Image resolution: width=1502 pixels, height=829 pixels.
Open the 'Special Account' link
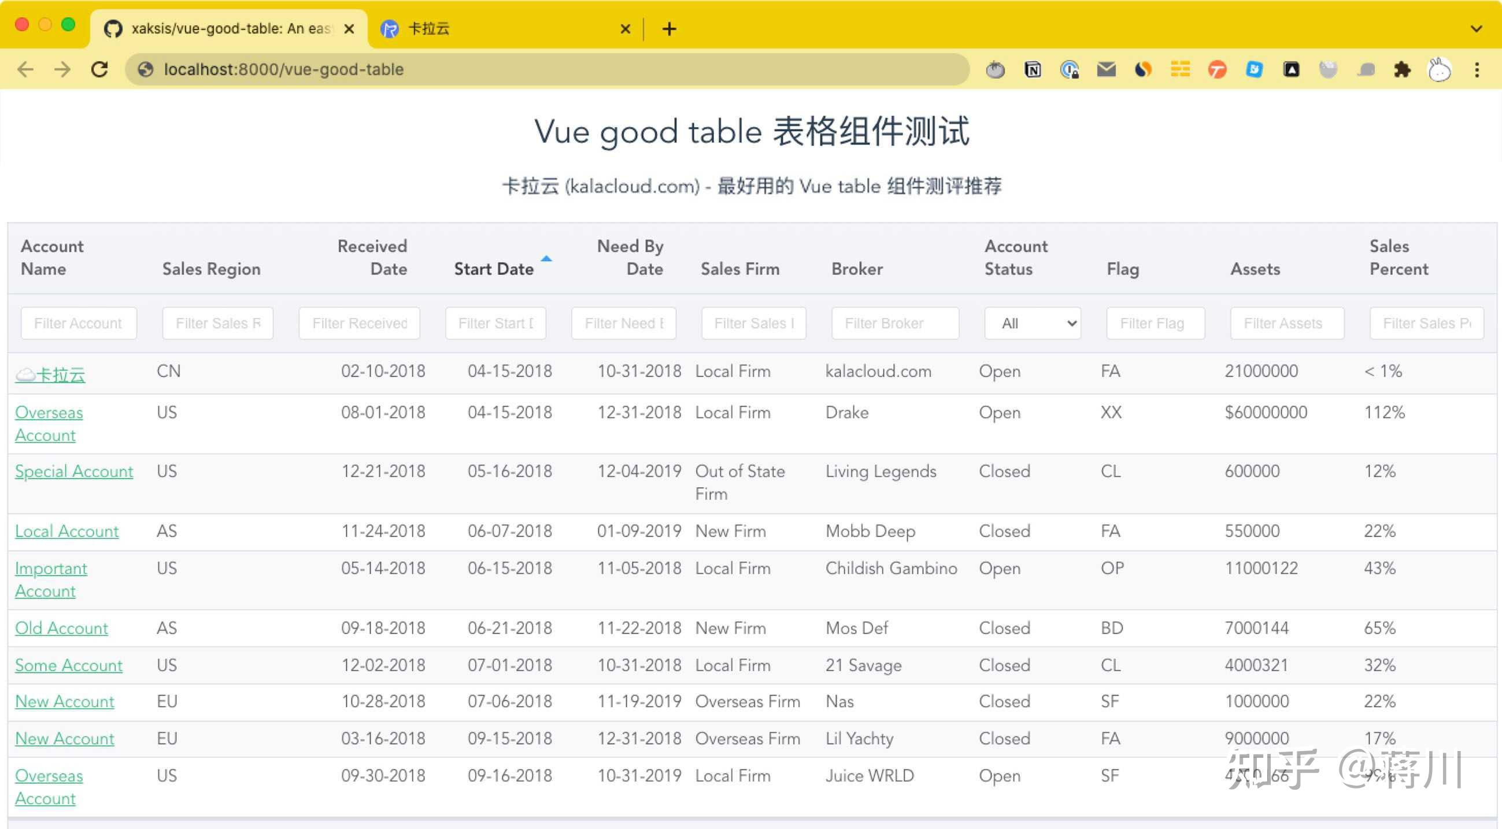point(74,471)
